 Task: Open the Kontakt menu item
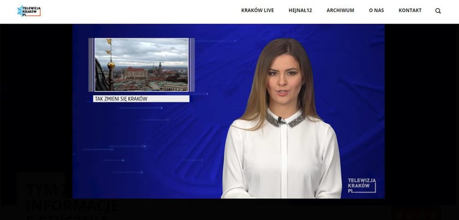click(x=410, y=10)
